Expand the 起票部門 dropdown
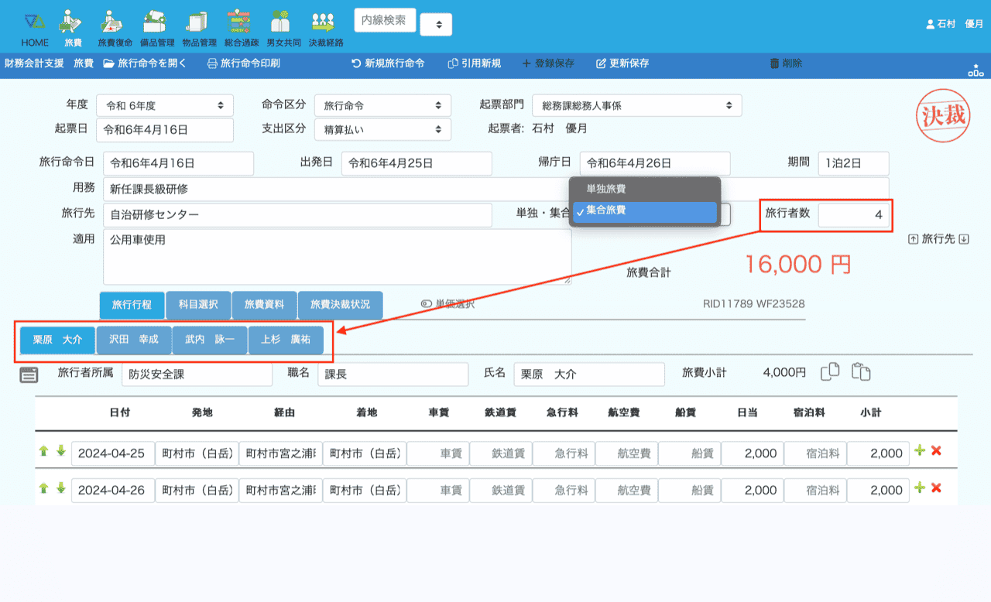Image resolution: width=991 pixels, height=602 pixels. [x=637, y=105]
